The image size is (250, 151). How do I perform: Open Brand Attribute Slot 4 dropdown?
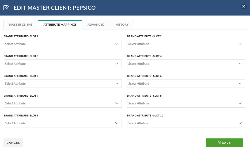[186, 64]
